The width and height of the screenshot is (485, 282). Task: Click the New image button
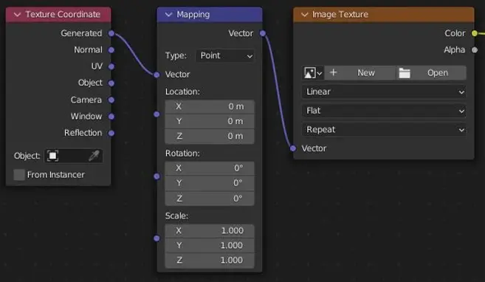(x=360, y=73)
